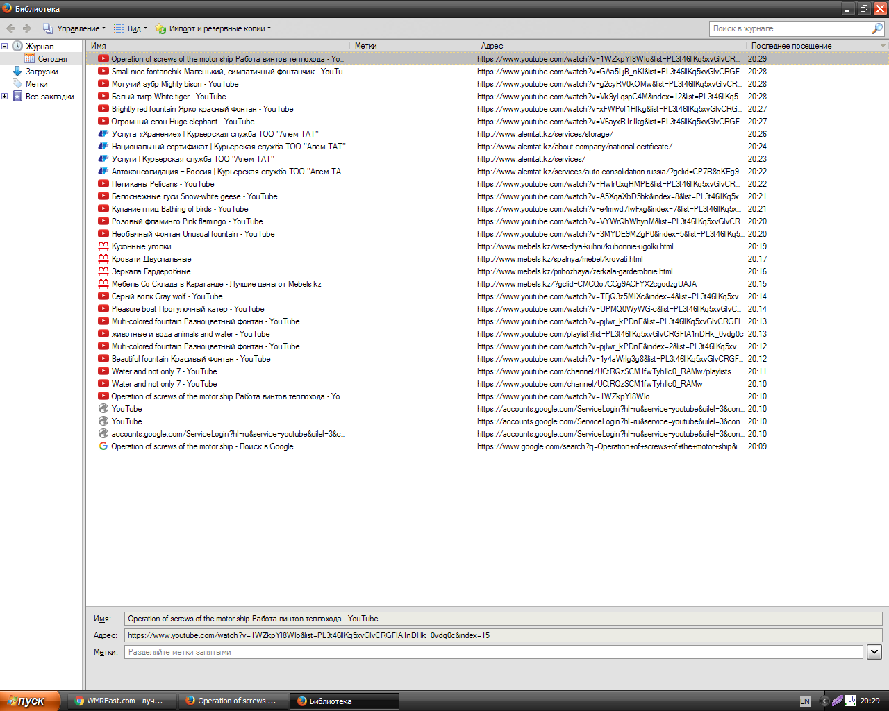The width and height of the screenshot is (889, 711).
Task: Select Купание птиц Bathing of birds entry
Action: tap(488, 209)
